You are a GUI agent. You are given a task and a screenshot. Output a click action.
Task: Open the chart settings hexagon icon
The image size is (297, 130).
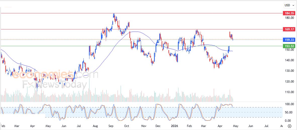[289, 126]
